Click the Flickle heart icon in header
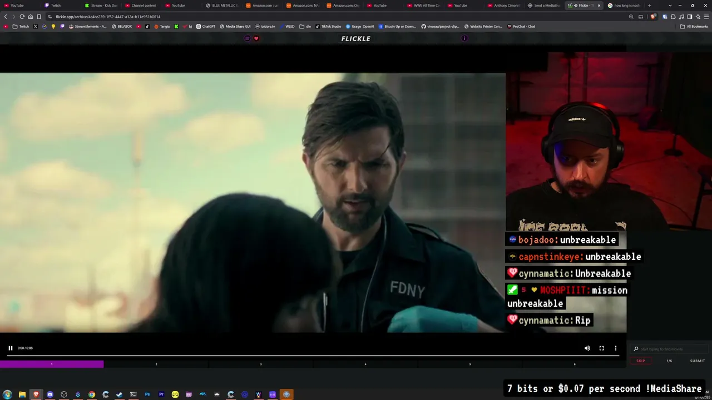Screen dimensions: 712x400 [256, 38]
